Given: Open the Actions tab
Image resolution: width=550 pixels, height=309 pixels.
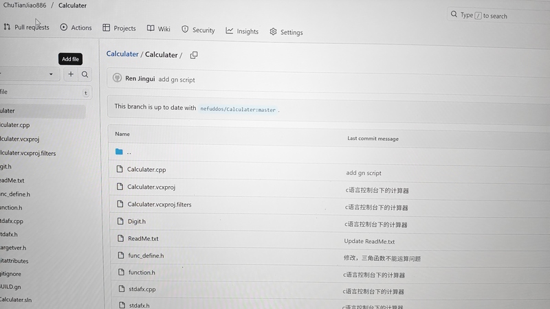Looking at the screenshot, I should 76,27.
